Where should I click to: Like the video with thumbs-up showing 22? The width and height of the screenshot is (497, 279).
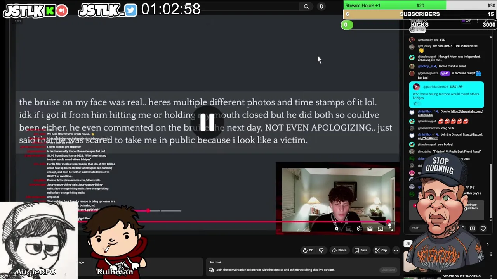tap(308, 250)
